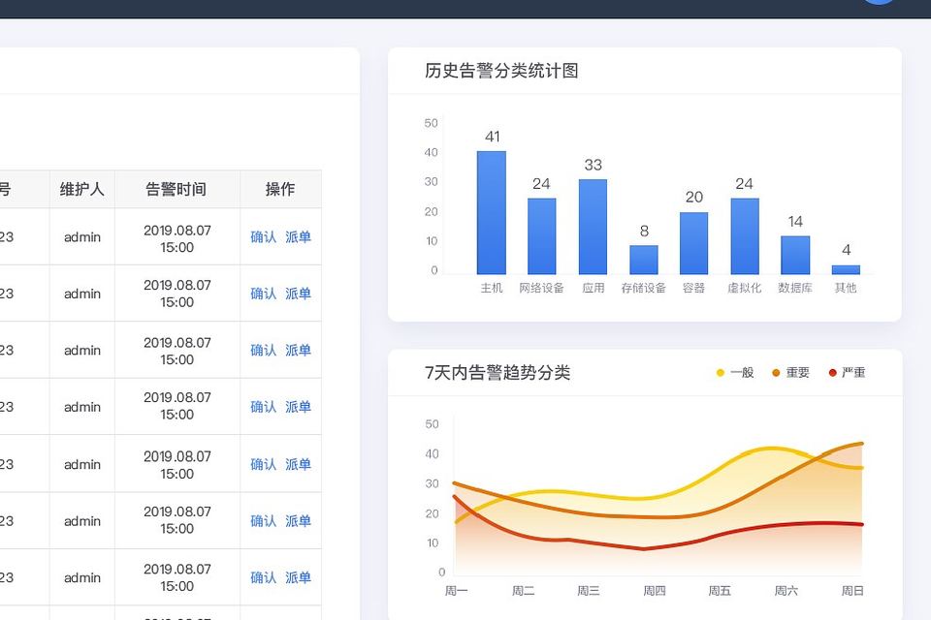931x620 pixels.
Task: Click 派单 in the third table row
Action: (298, 350)
